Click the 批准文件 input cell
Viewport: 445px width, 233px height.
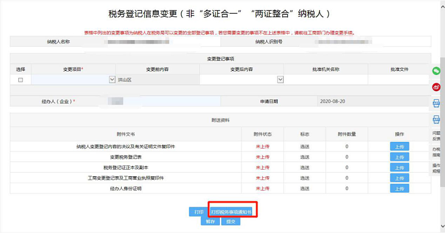point(399,80)
